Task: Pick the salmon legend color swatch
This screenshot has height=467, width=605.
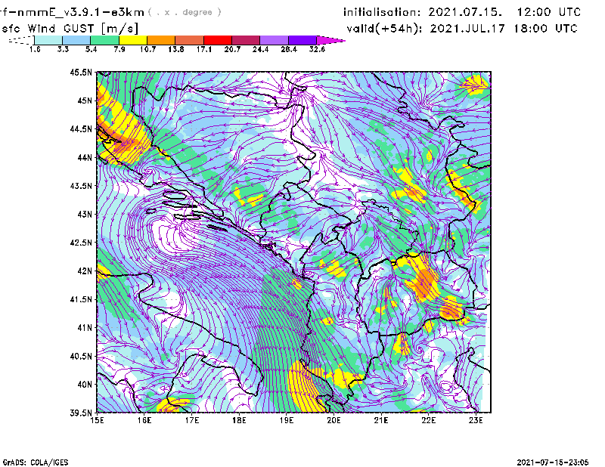Action: coord(189,40)
